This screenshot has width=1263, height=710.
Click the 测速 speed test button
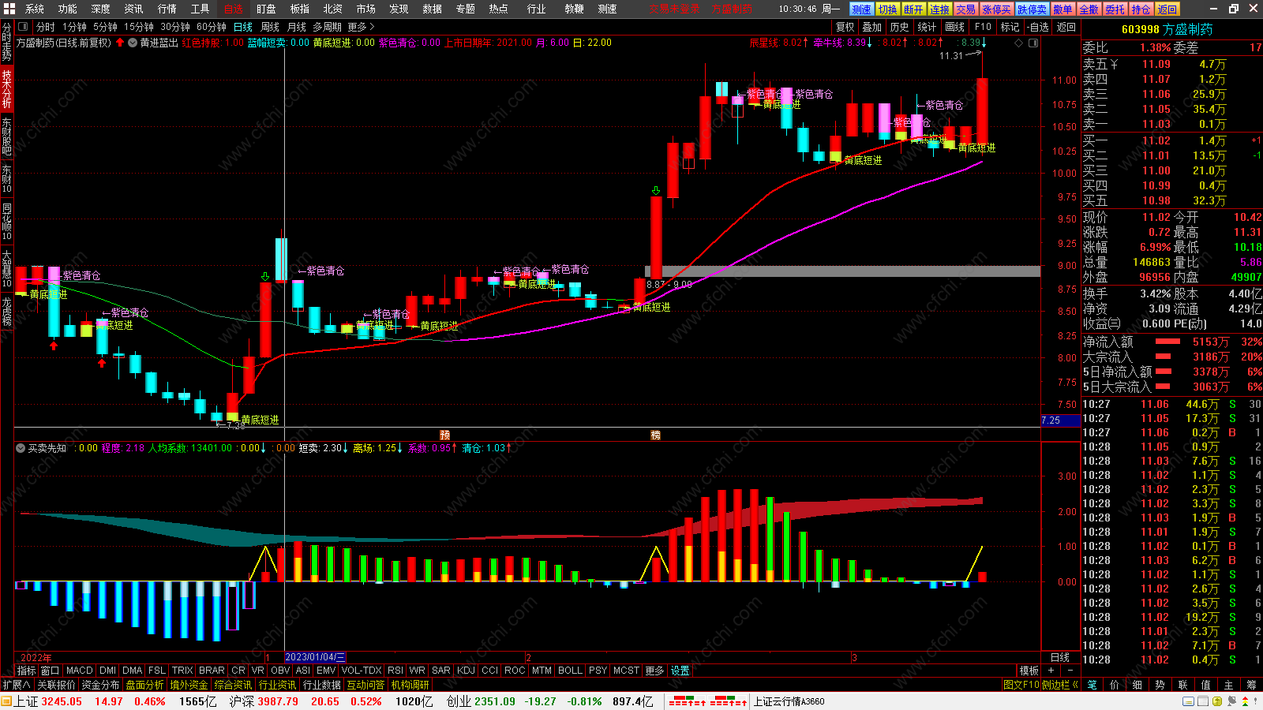click(861, 9)
